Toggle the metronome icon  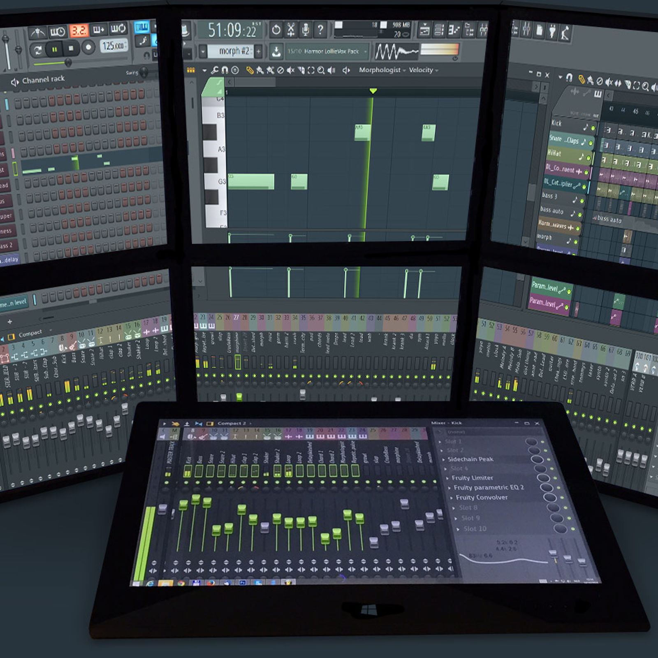click(37, 32)
